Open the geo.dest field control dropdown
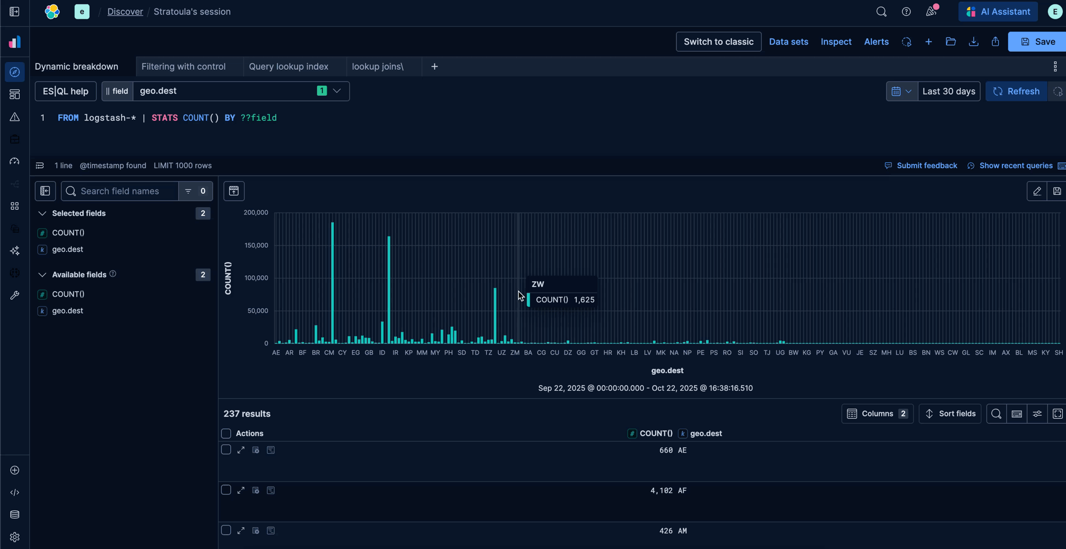Image resolution: width=1066 pixels, height=549 pixels. [337, 91]
